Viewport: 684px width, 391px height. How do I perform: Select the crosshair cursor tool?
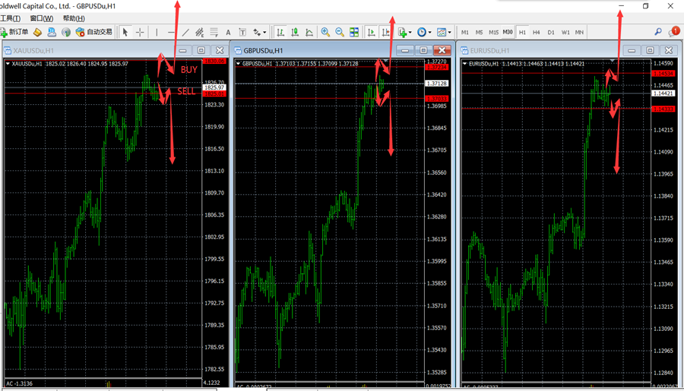click(x=140, y=32)
